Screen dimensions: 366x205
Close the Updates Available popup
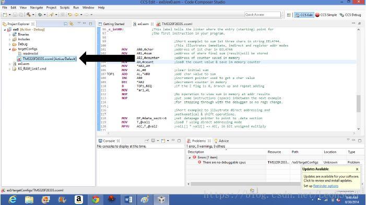point(357,169)
